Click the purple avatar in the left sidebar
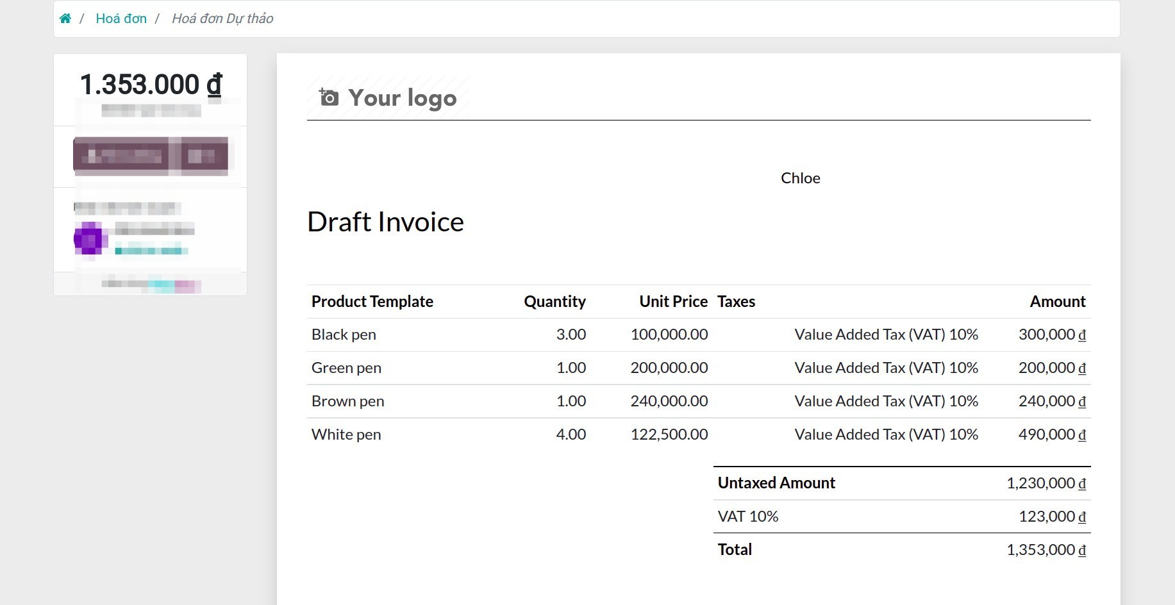 pos(90,239)
